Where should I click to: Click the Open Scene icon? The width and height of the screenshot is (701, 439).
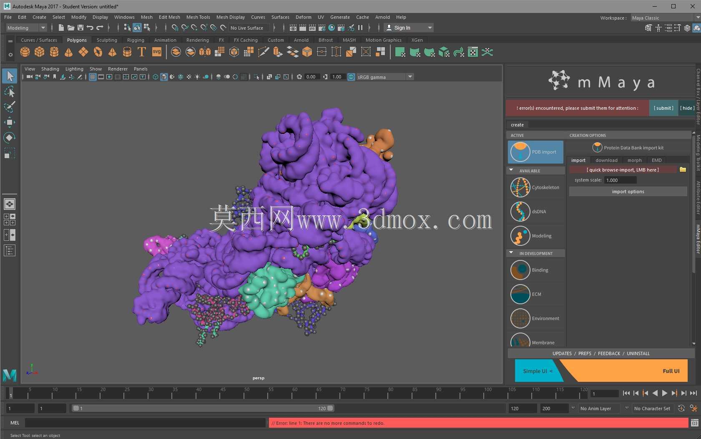point(71,28)
